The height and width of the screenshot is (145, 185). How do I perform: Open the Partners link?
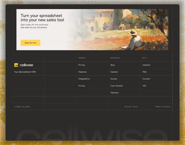click(x=114, y=93)
